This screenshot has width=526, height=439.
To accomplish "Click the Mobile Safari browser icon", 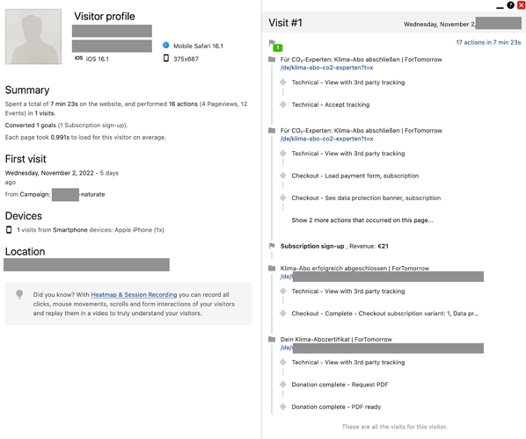I will coord(165,45).
